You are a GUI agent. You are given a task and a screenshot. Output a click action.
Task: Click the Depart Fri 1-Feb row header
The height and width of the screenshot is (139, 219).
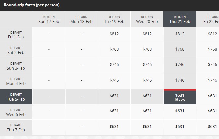(16, 35)
